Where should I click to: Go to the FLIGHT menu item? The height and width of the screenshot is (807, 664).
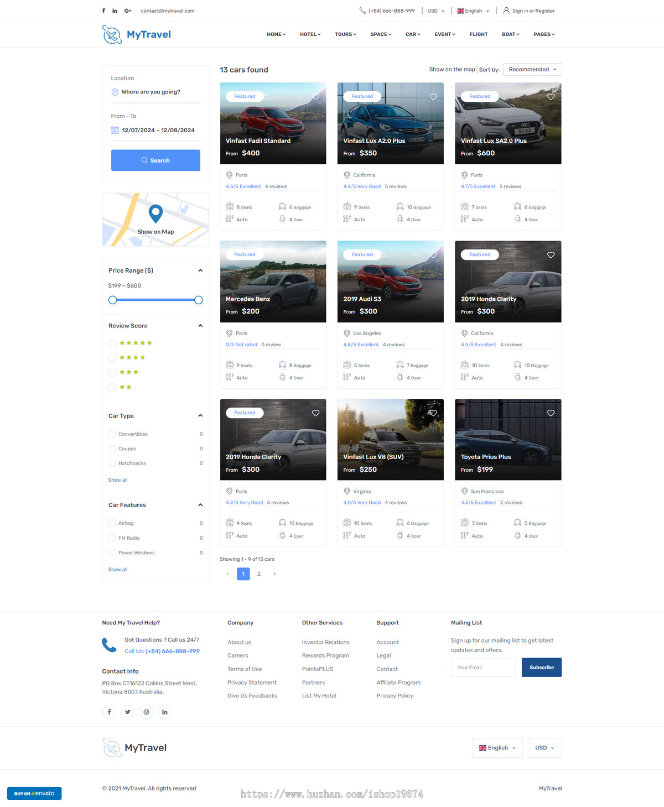tap(479, 34)
